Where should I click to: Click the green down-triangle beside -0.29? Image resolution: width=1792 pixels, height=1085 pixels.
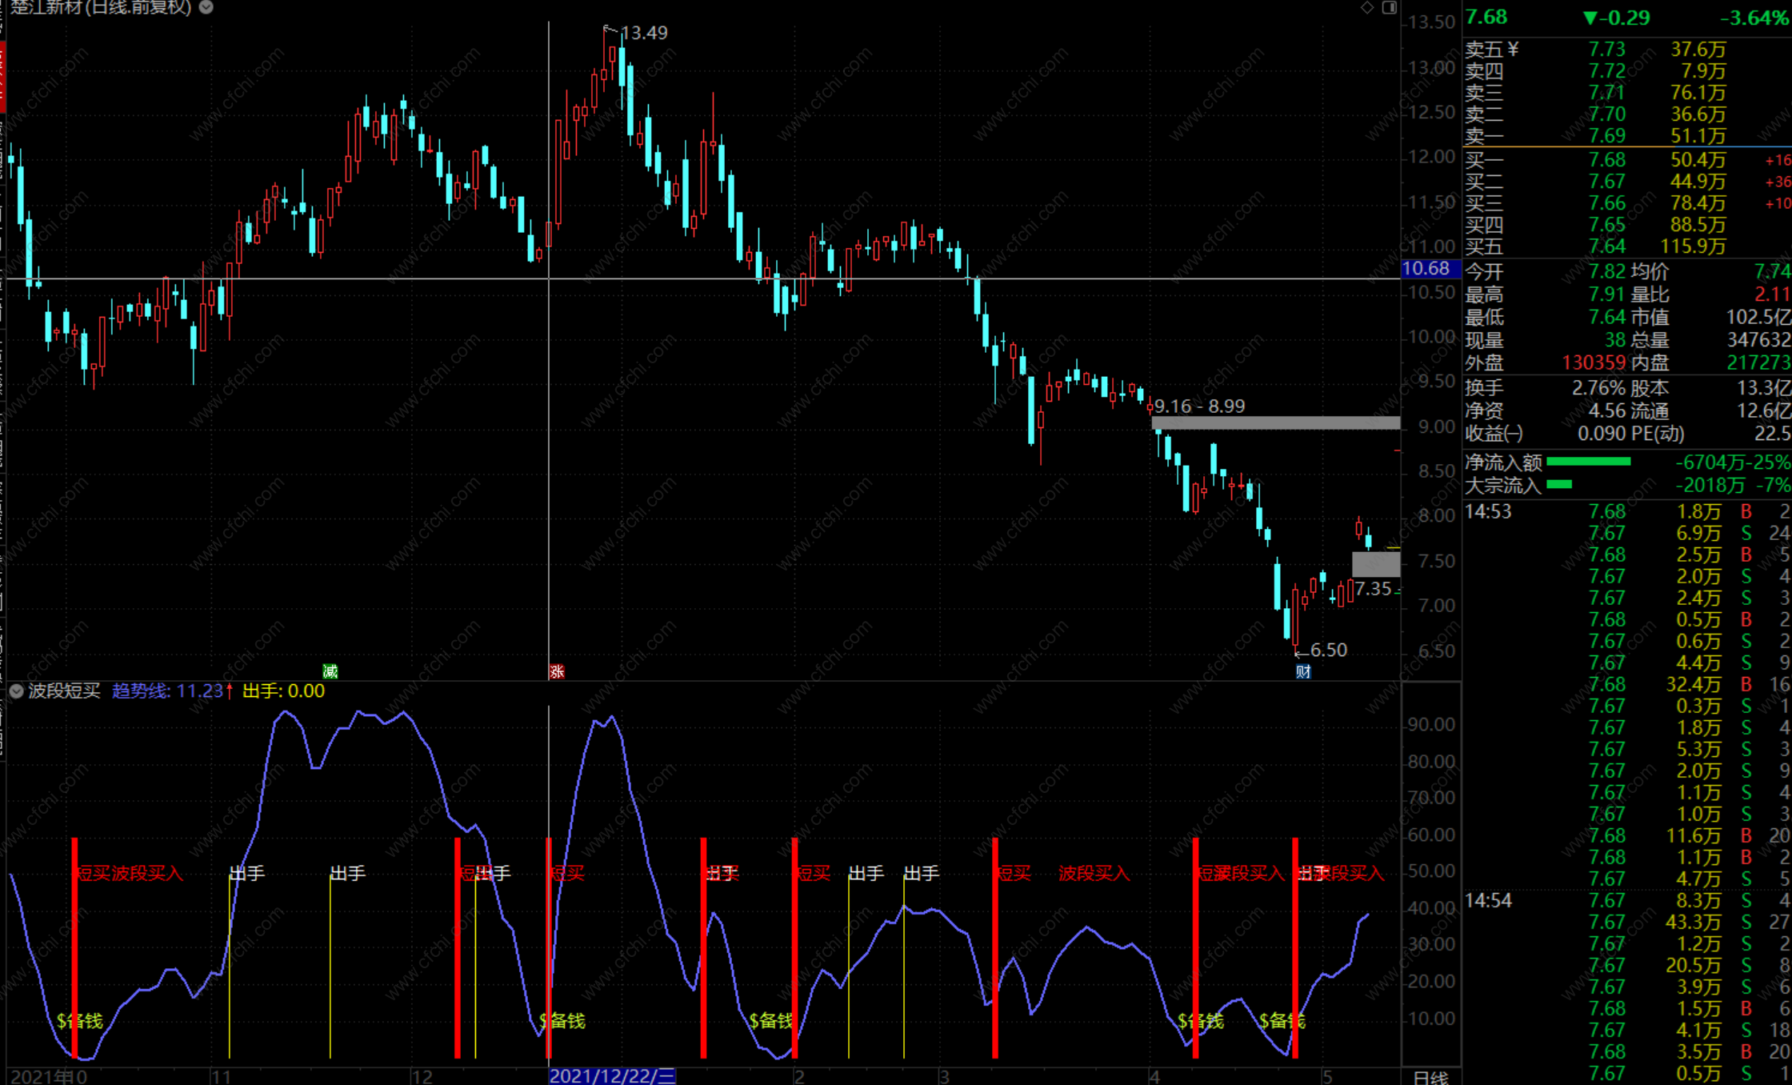[x=1590, y=18]
